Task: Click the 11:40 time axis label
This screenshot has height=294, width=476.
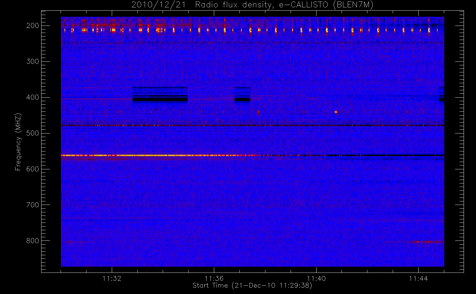Action: 316,278
